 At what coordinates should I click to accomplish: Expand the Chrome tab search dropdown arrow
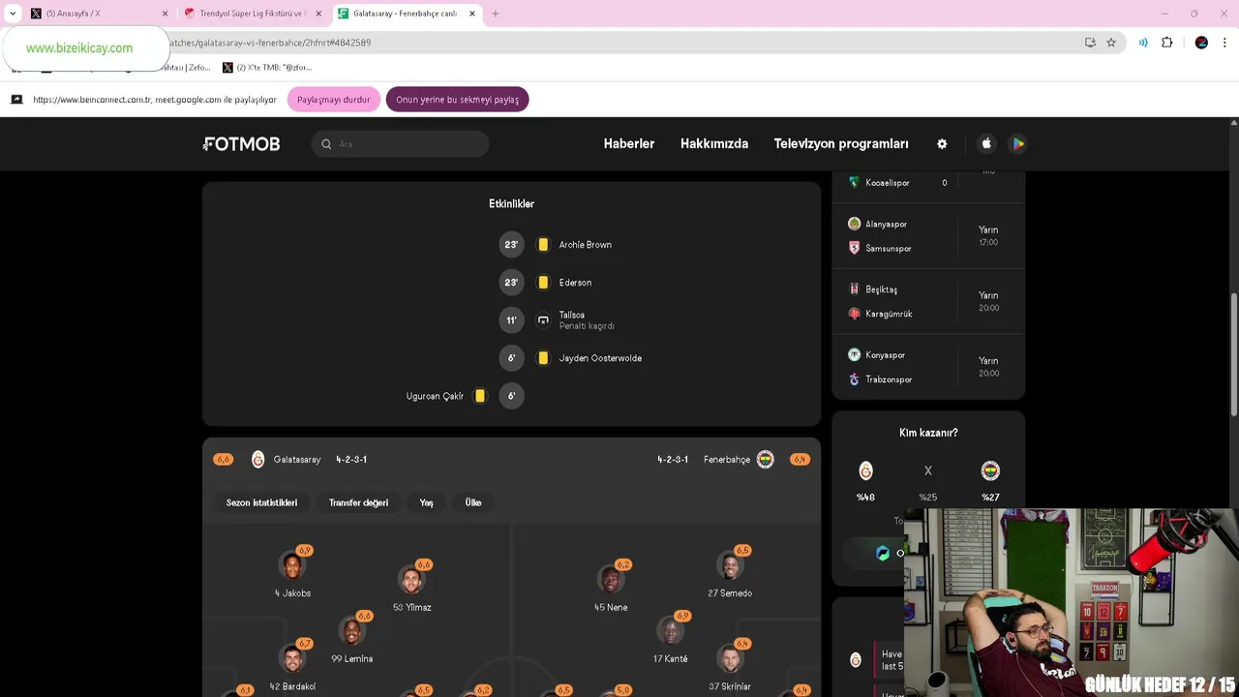(13, 14)
